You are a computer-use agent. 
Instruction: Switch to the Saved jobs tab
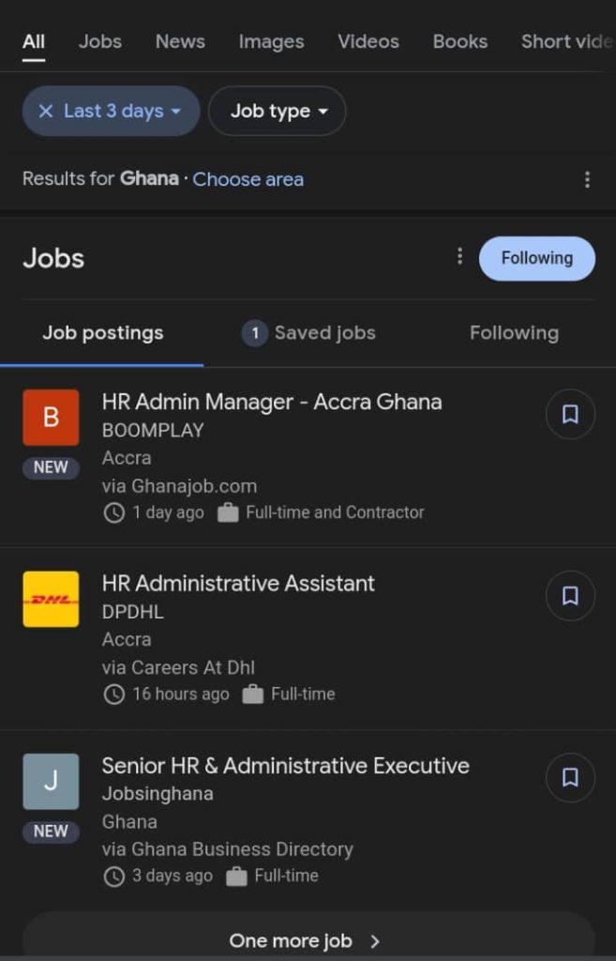(x=308, y=333)
